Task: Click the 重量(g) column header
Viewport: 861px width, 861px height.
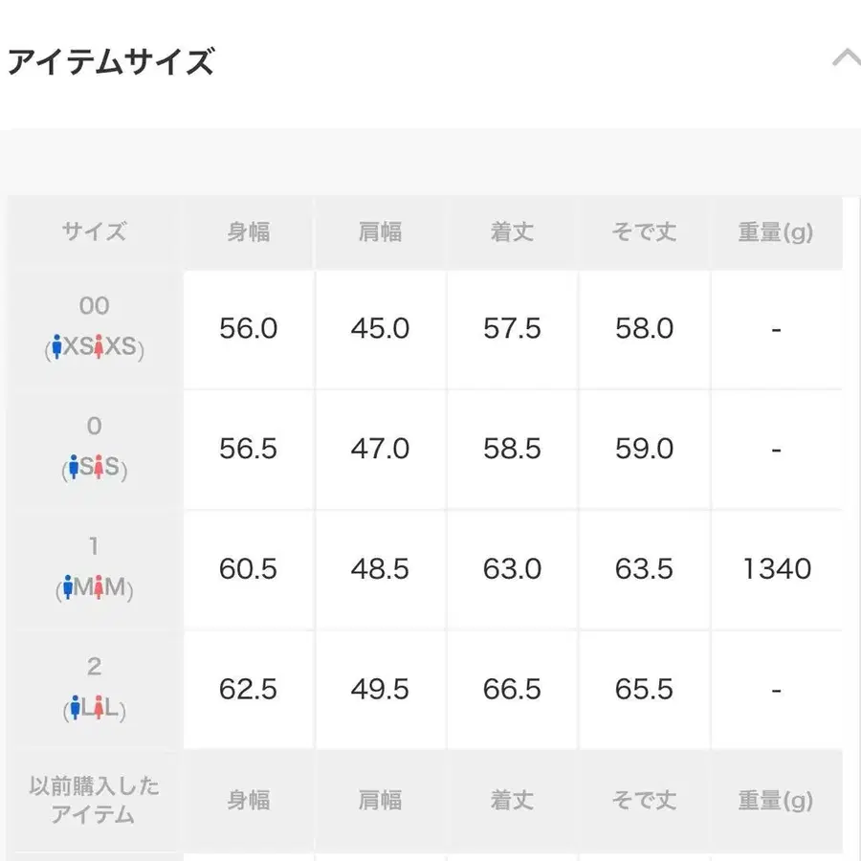Action: click(x=777, y=232)
